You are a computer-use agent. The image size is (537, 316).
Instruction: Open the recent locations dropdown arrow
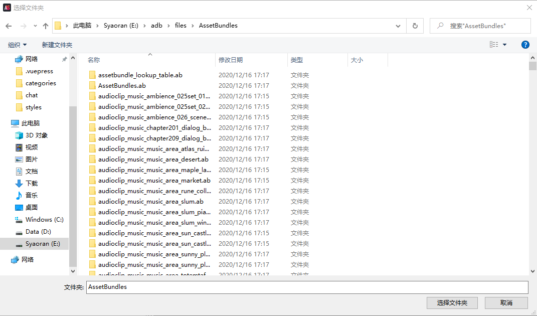point(35,26)
